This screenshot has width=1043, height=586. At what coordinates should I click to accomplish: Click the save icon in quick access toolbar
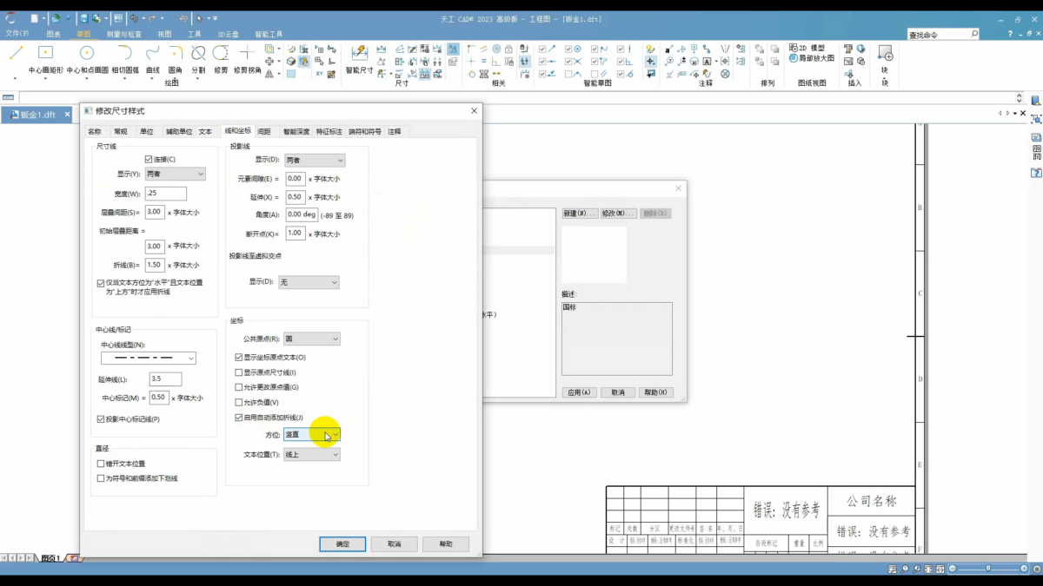[83, 18]
